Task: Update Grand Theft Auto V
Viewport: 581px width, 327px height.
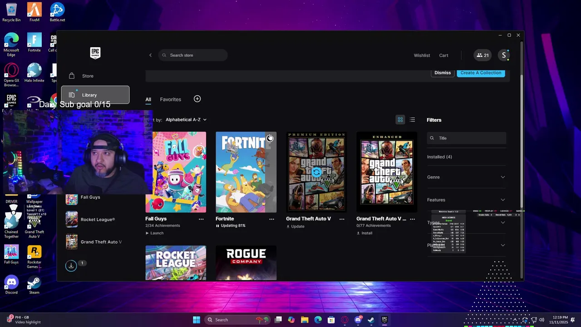Action: (x=295, y=226)
